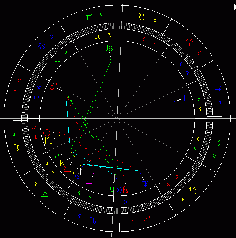
Task: Select the house number 10 label
Action: pos(98,37)
